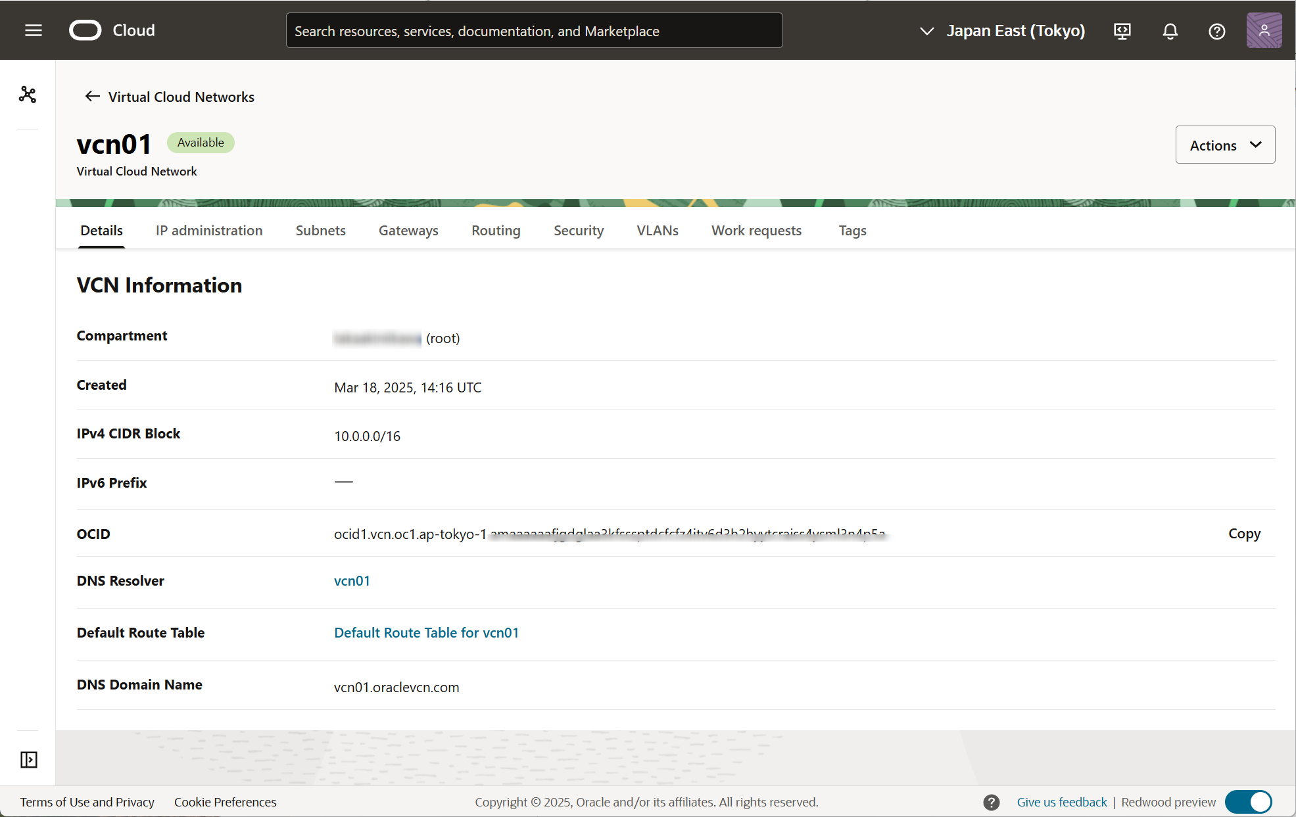Click the networking icon in left sidebar
This screenshot has height=817, width=1296.
click(28, 95)
